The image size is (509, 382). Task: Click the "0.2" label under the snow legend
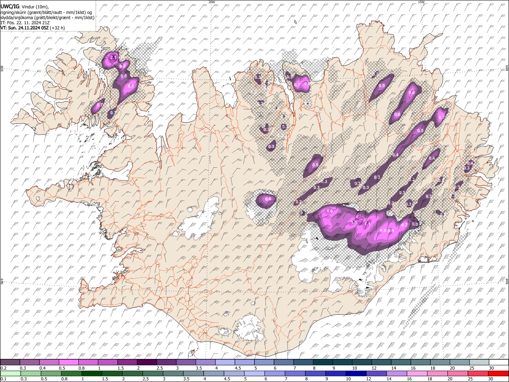point(4,368)
